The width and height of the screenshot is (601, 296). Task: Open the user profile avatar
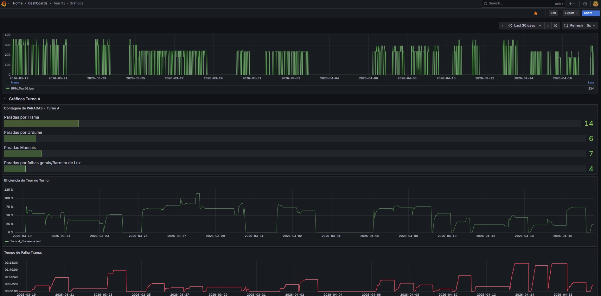(x=595, y=4)
